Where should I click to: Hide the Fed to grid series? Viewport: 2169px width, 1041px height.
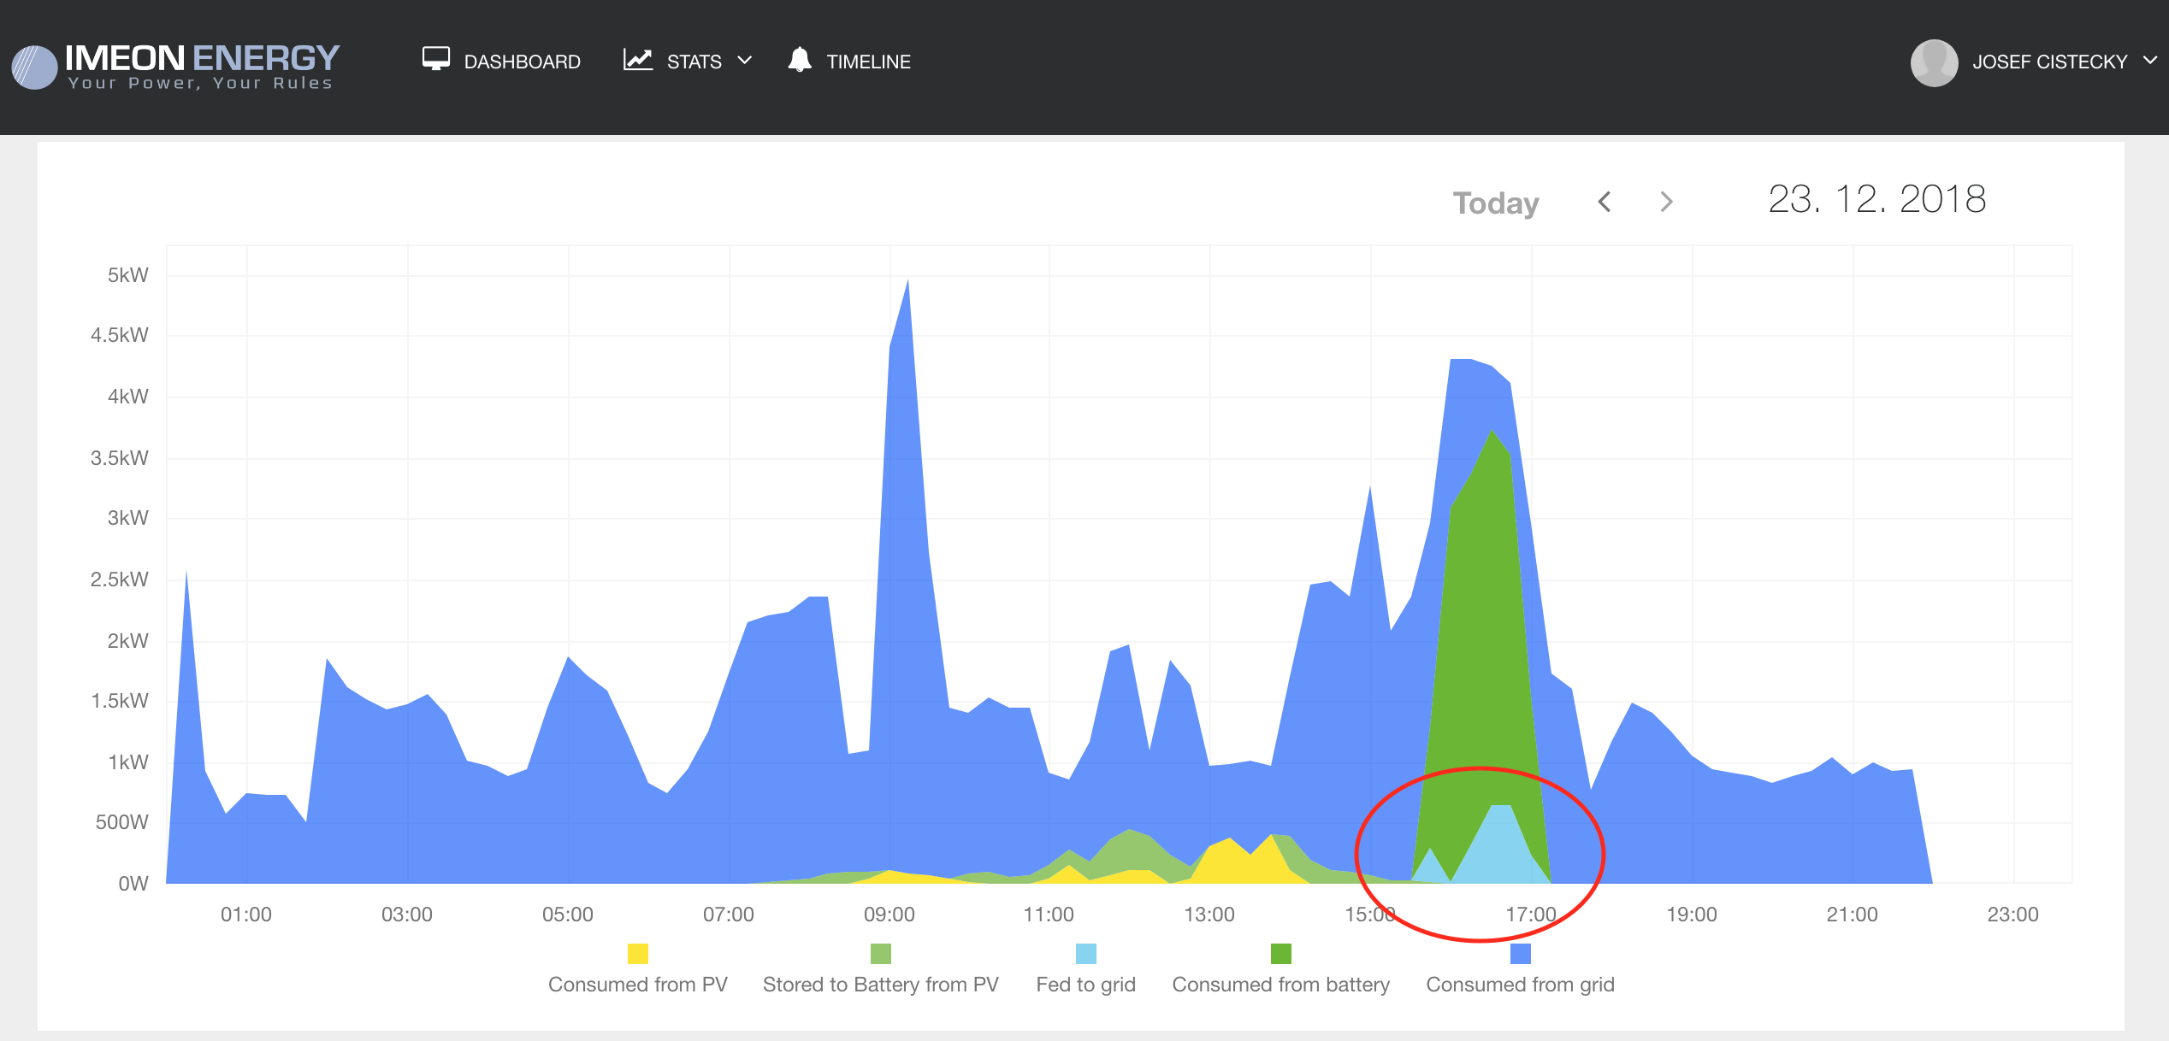pyautogui.click(x=1085, y=984)
